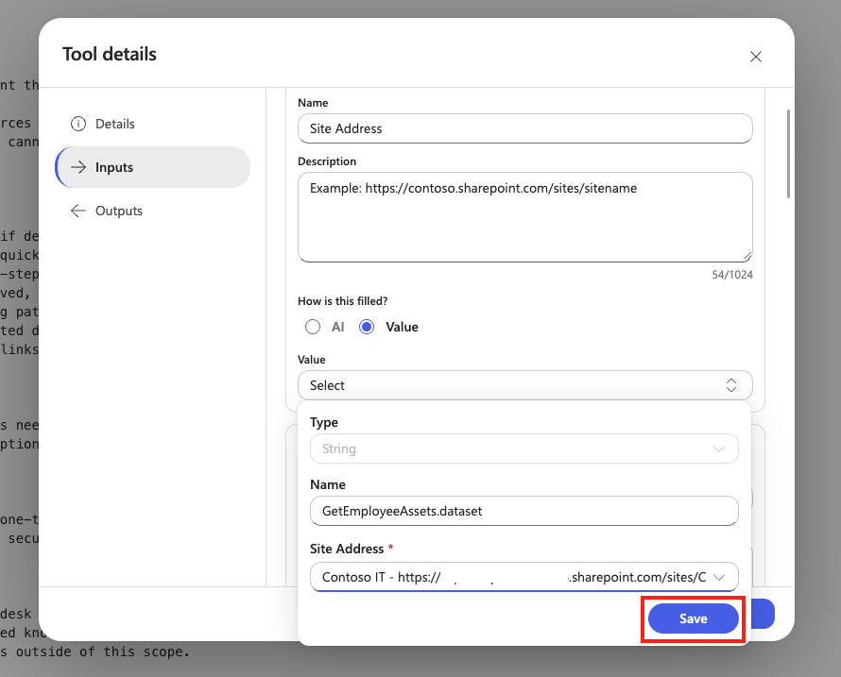Click the Outputs left-arrow icon
841x677 pixels.
click(x=78, y=211)
